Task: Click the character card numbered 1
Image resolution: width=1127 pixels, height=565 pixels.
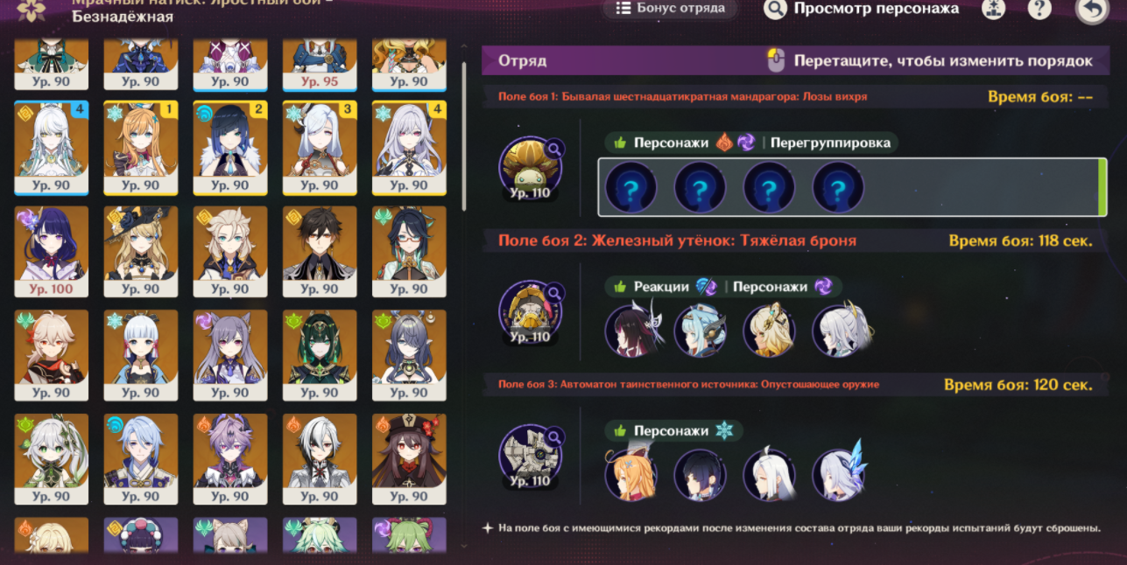Action: (141, 148)
